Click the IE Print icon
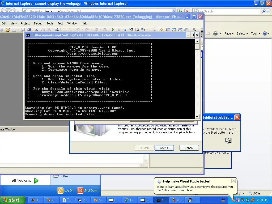Viewport: 272px width, 204px height. click(x=215, y=33)
